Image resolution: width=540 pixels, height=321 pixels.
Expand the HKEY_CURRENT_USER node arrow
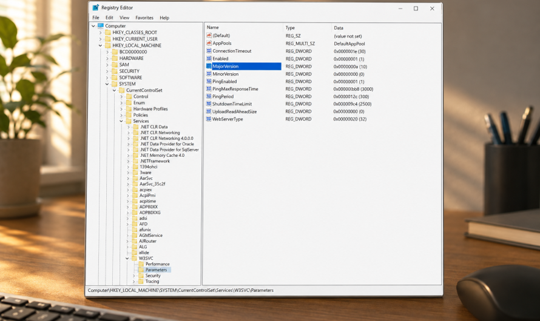(x=101, y=39)
